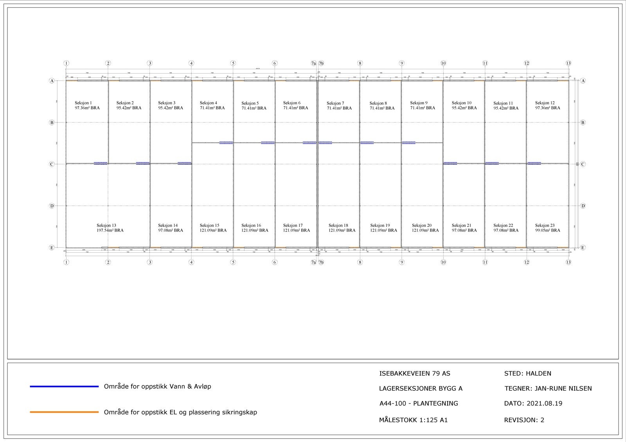Viewport: 626px width, 442px height.
Task: Click the Seksjon 21 97.08m² label
Action: coord(464,228)
